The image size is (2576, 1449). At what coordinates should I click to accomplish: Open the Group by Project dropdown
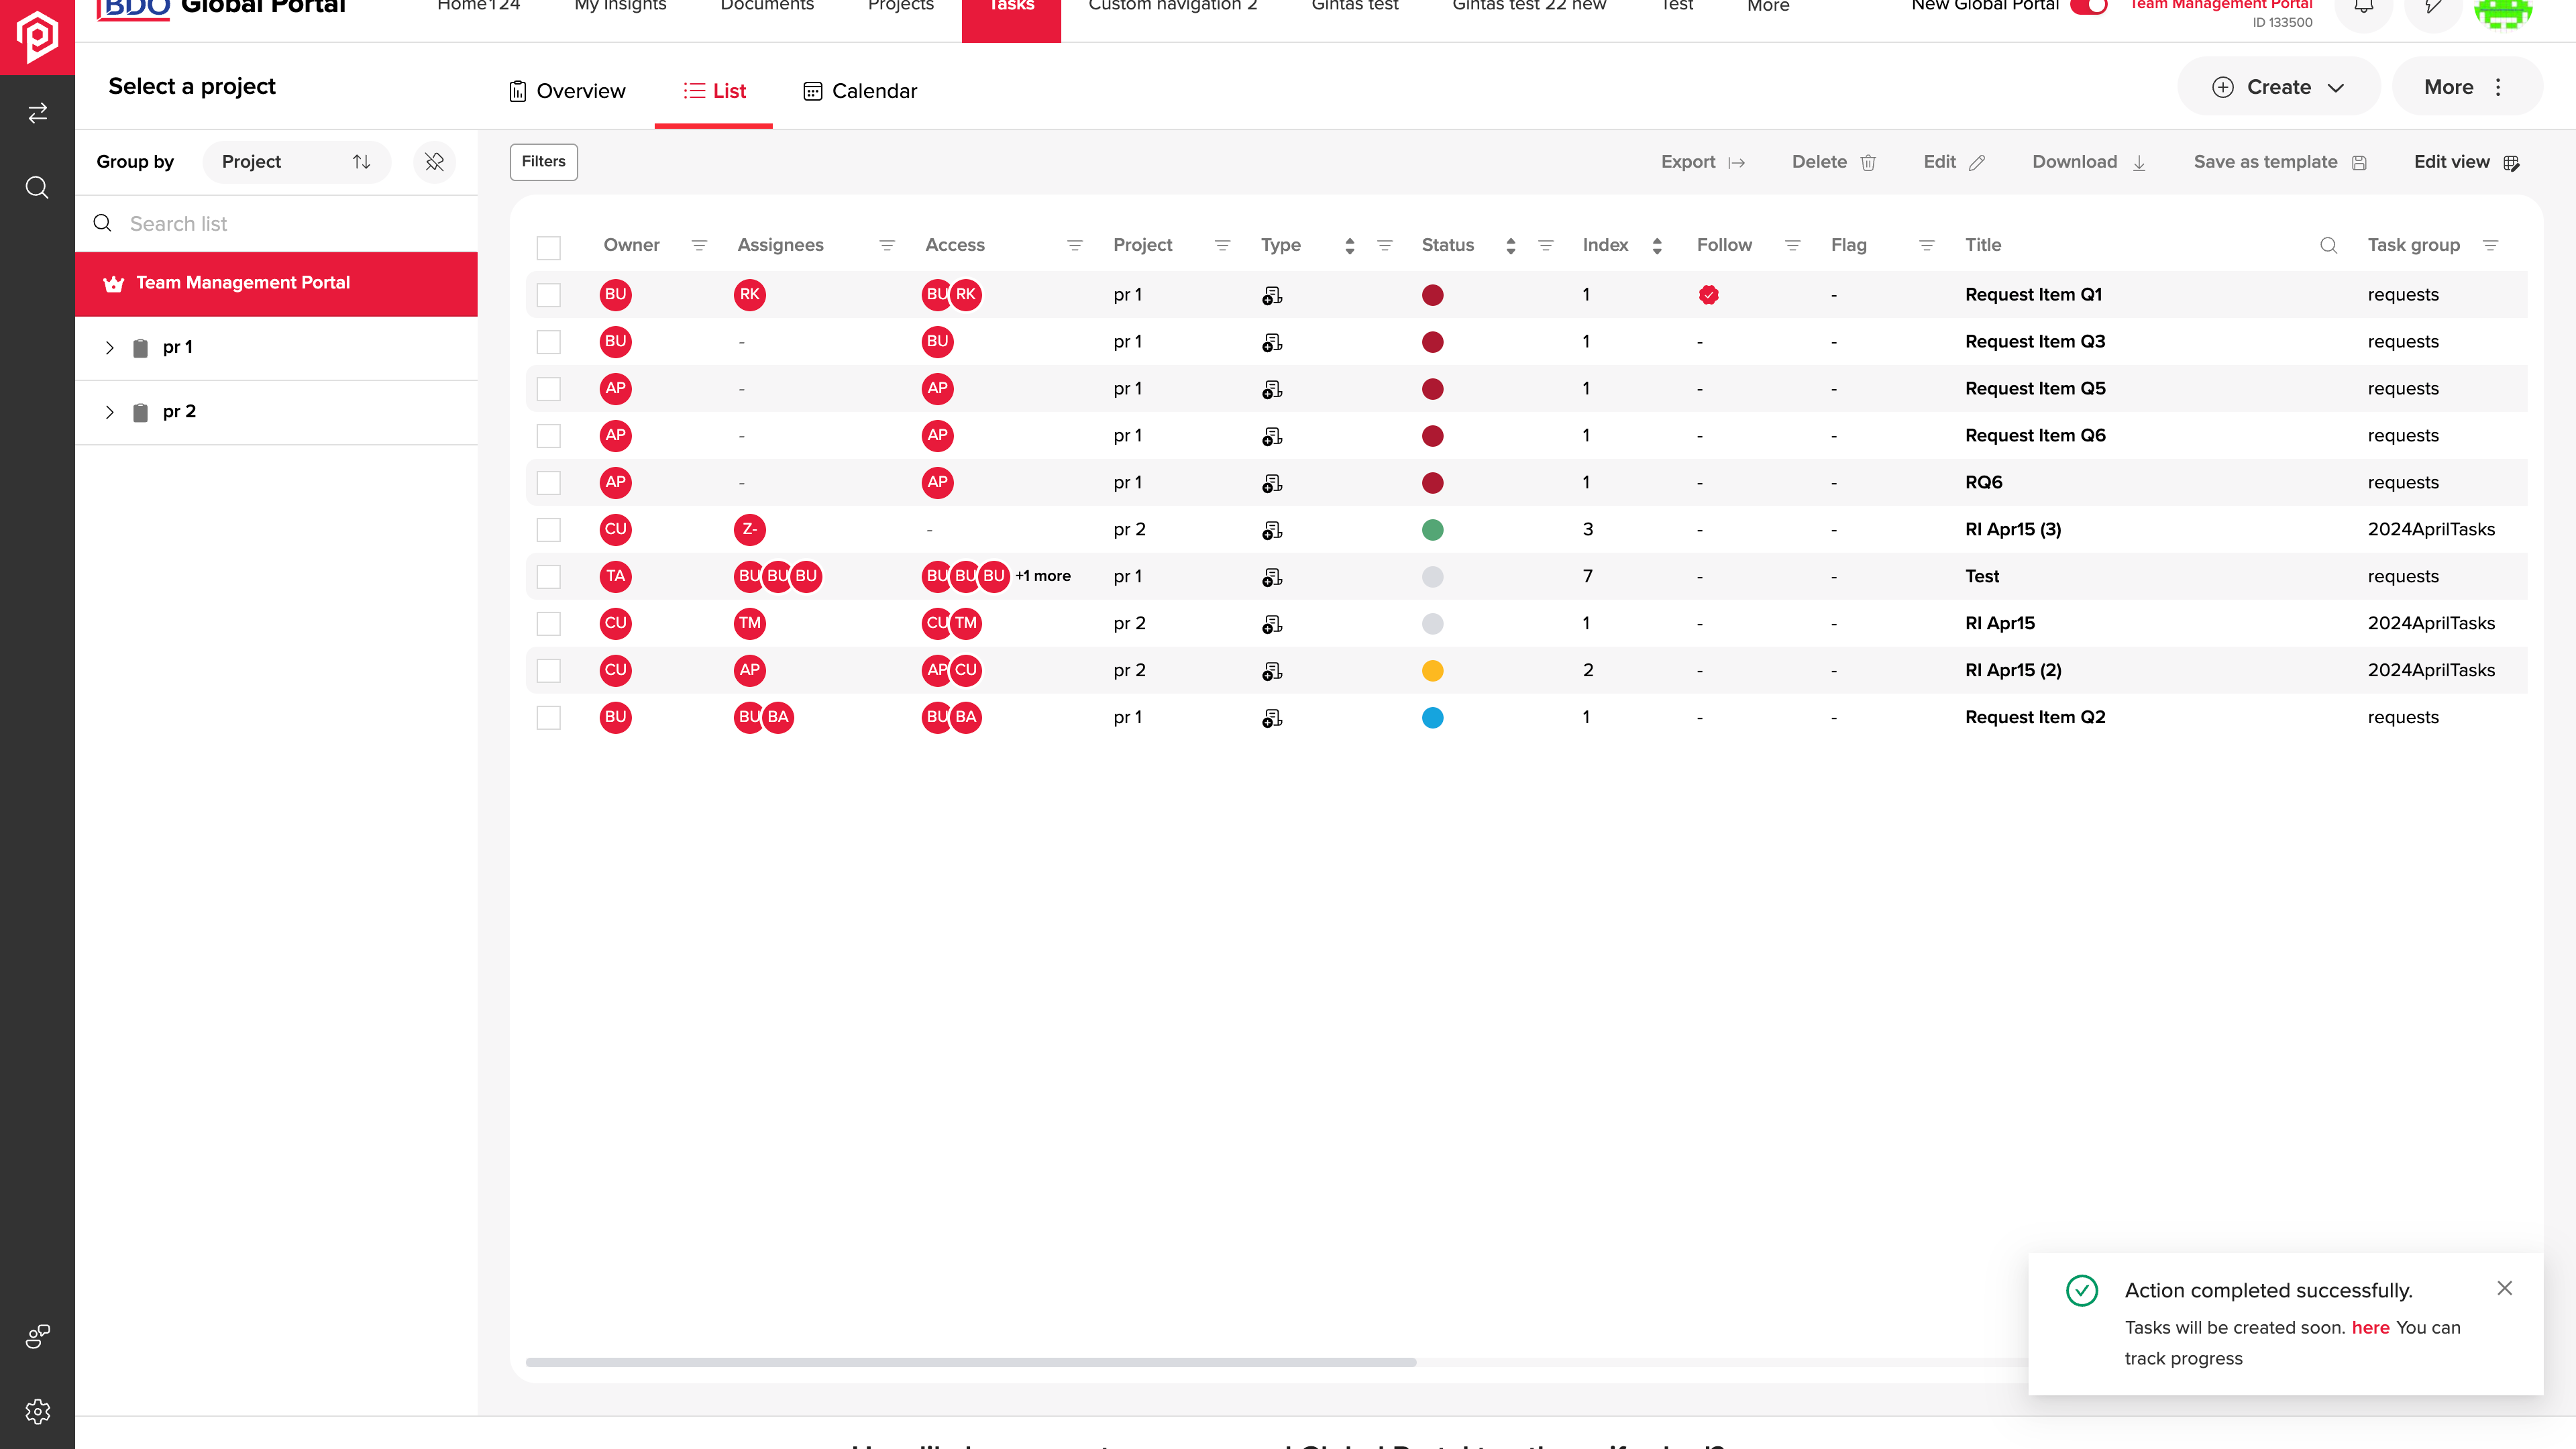296,162
